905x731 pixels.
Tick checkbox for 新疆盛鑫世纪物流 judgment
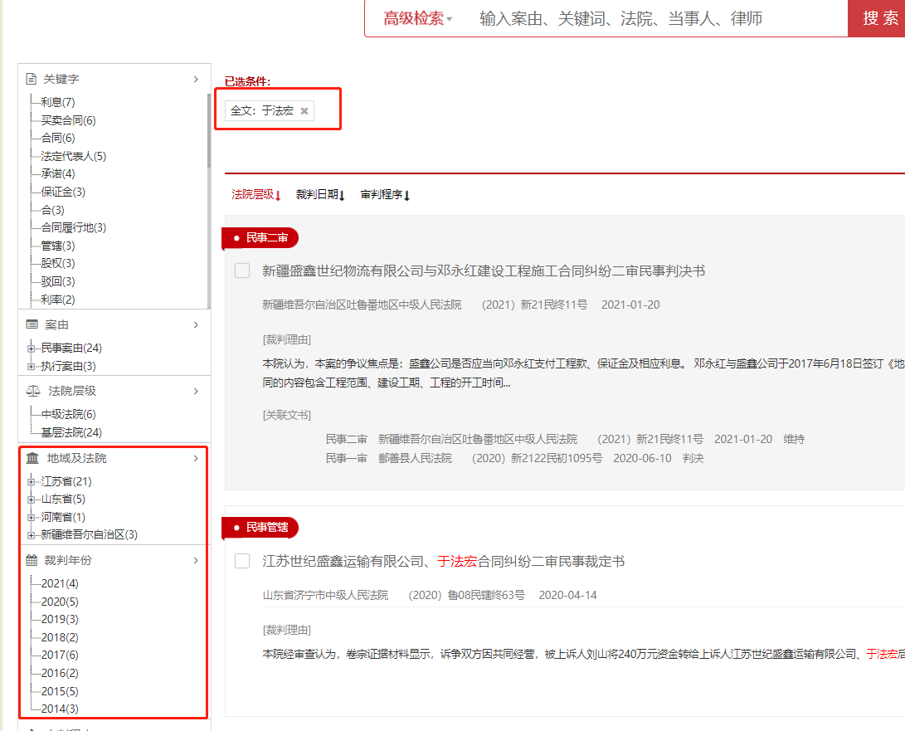point(242,270)
